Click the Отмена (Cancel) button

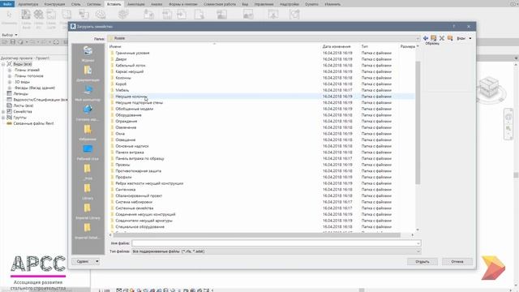coord(457,262)
